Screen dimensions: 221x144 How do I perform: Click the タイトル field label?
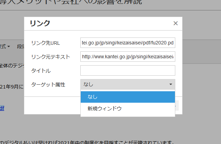click(x=41, y=71)
